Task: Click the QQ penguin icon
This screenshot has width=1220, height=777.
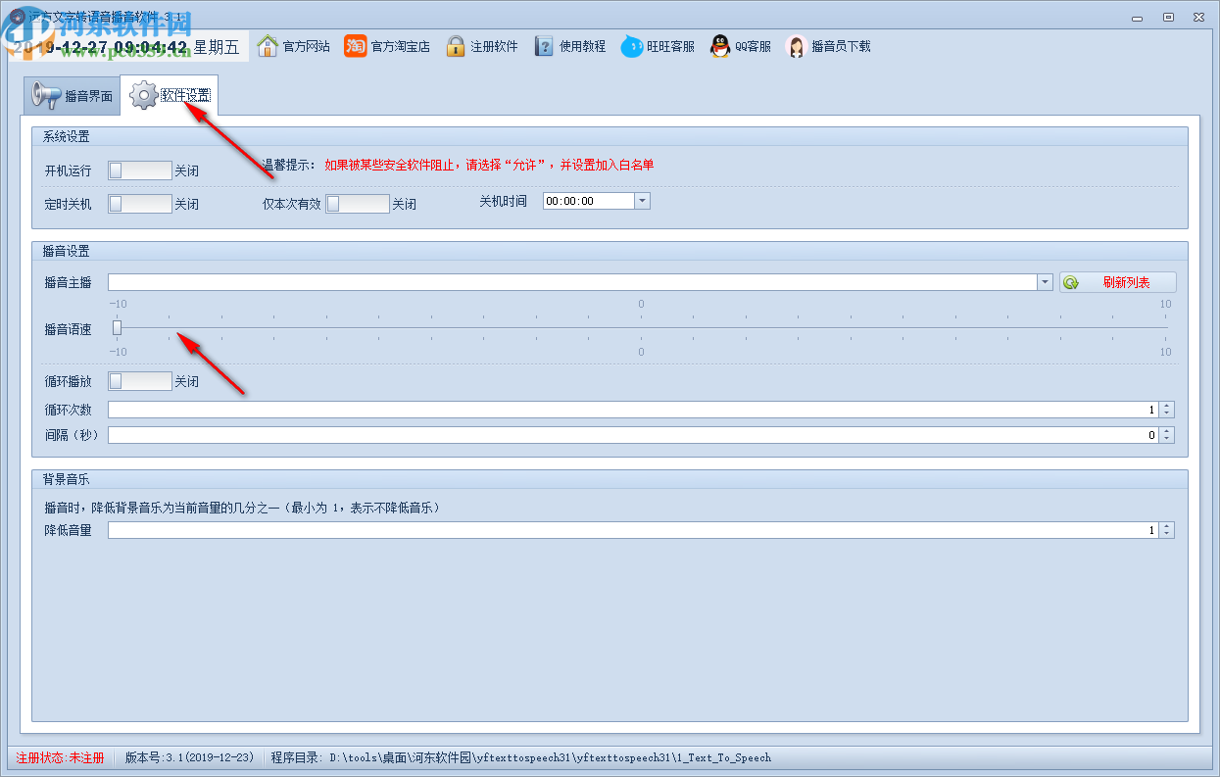Action: click(x=720, y=46)
